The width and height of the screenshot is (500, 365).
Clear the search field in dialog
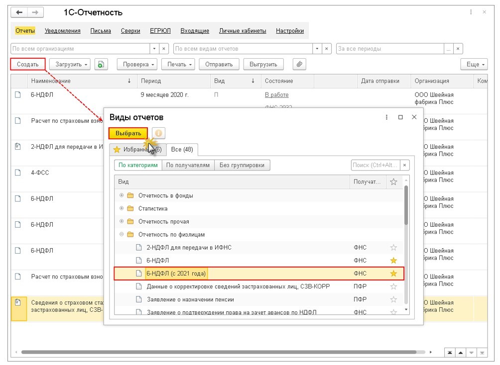tap(405, 165)
